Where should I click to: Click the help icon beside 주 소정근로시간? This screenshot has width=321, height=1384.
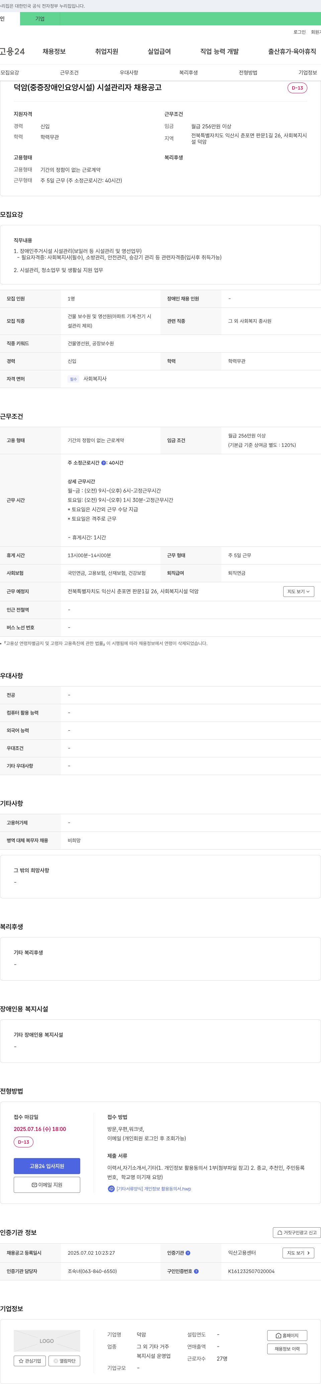pyautogui.click(x=104, y=463)
